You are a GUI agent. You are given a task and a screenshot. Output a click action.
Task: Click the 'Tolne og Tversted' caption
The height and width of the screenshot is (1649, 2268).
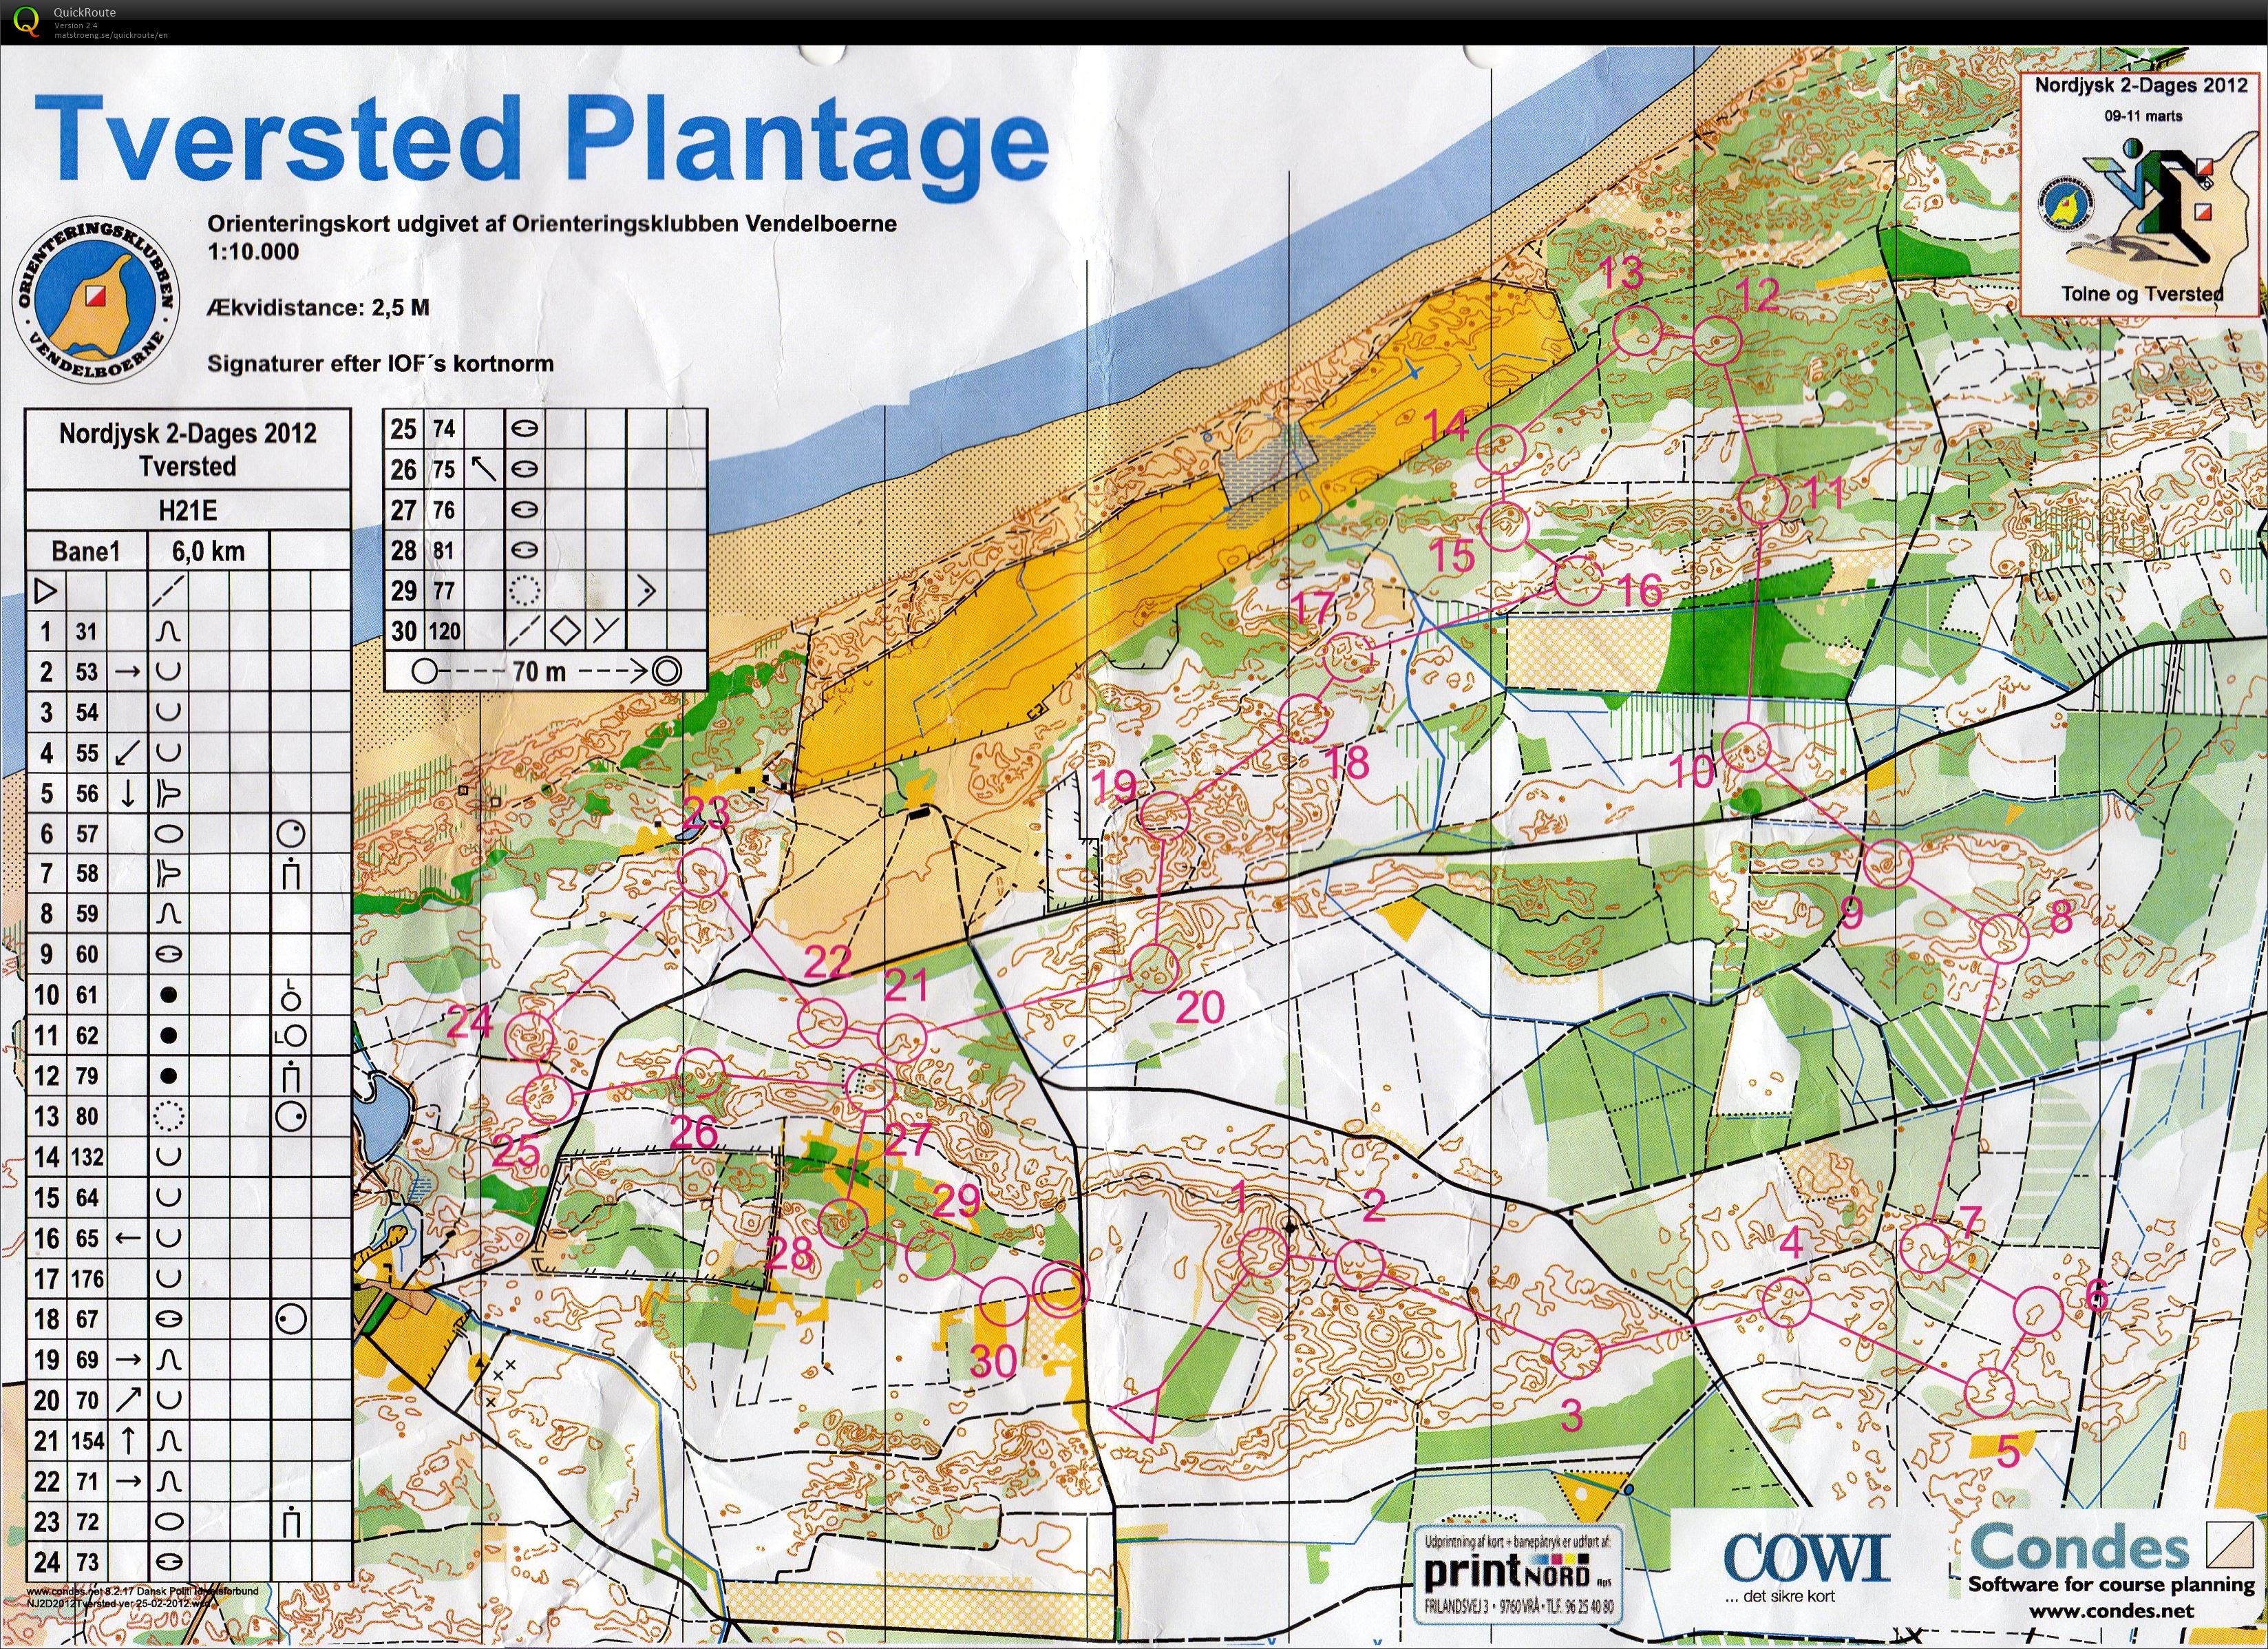tap(2142, 294)
